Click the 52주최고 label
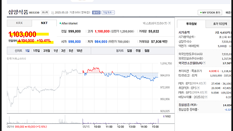The height and width of the screenshot is (131, 233). pyautogui.click(x=184, y=75)
